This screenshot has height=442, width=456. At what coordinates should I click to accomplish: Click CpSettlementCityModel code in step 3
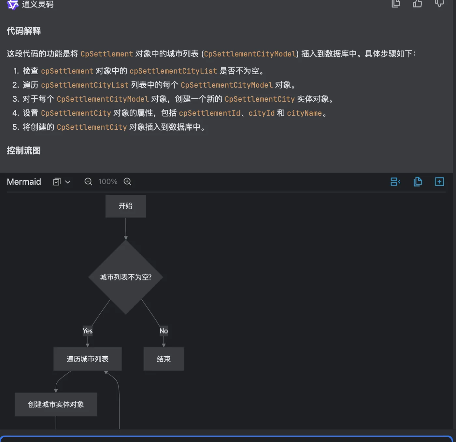coord(103,99)
